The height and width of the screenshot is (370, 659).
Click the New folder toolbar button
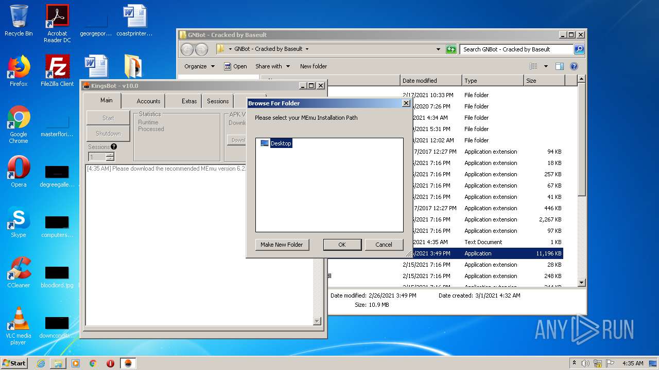(x=314, y=66)
